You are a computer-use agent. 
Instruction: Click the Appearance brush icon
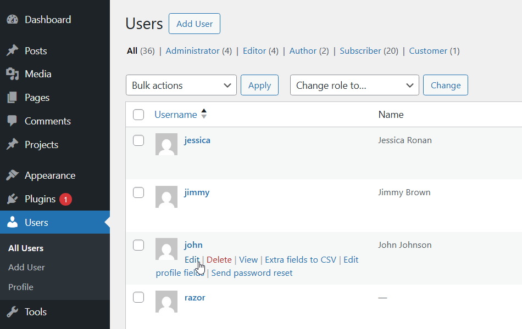(12, 175)
